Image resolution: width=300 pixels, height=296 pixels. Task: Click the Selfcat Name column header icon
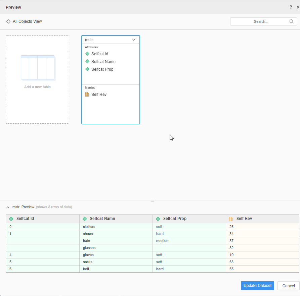[x=85, y=219]
